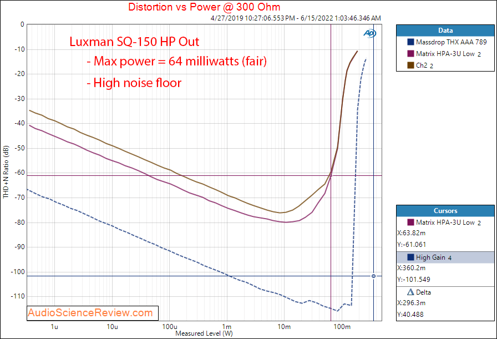Click the Y:-101.549 cursor value
The image size is (497, 339).
(x=414, y=280)
